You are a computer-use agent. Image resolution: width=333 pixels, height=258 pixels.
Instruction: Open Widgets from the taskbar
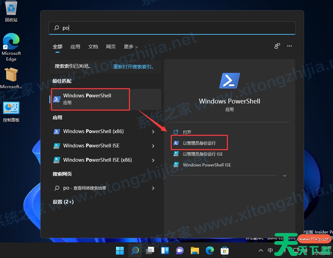[x=165, y=251]
